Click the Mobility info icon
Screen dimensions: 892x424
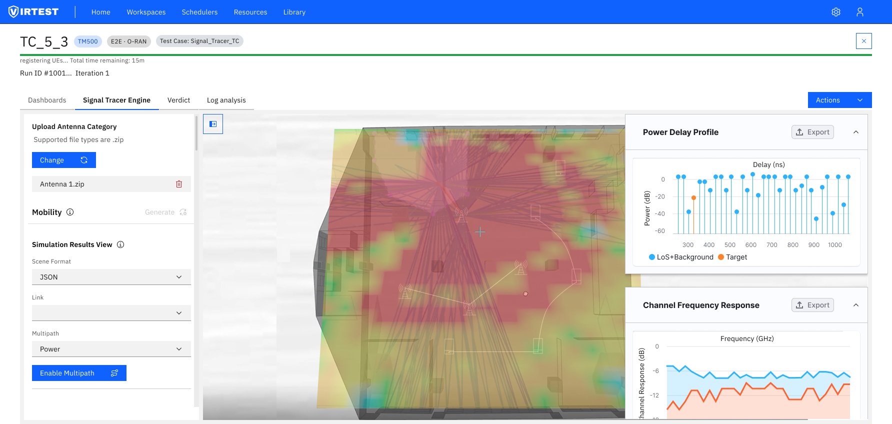70,212
